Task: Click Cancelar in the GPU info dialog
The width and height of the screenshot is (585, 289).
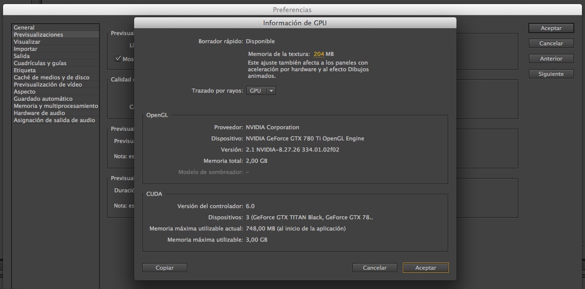Action: click(x=374, y=268)
